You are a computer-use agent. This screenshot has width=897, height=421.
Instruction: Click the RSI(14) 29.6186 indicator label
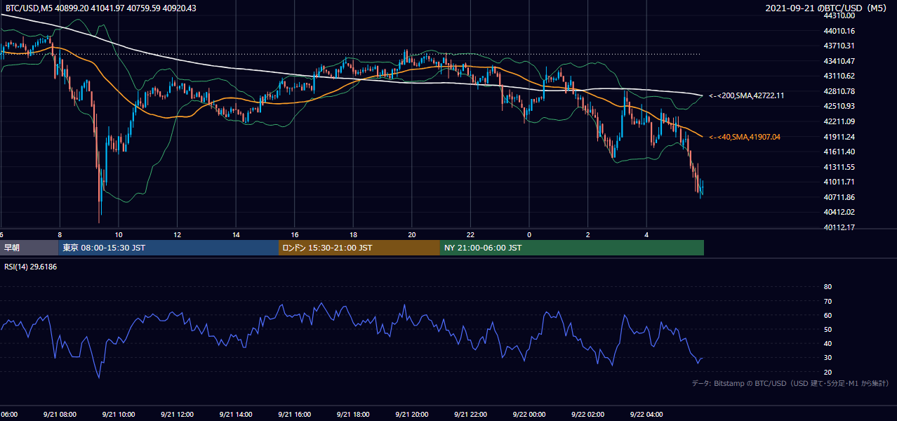[x=31, y=267]
